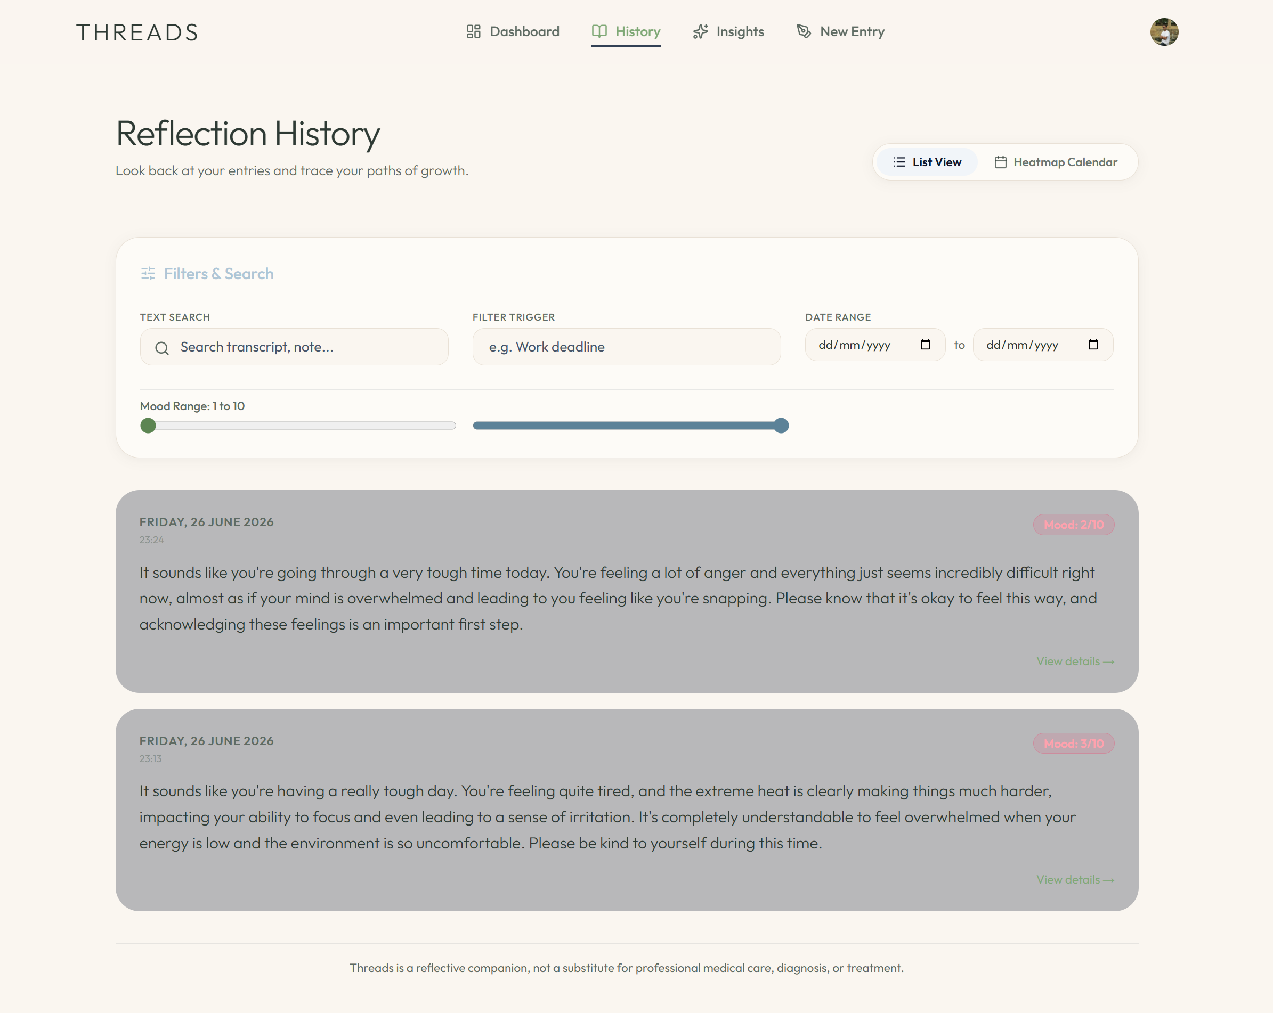Open the user profile avatar
Viewport: 1273px width, 1013px height.
point(1164,32)
